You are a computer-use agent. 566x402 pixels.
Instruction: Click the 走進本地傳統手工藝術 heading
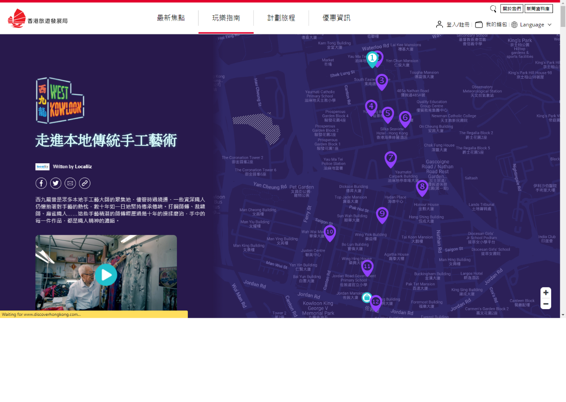pyautogui.click(x=106, y=140)
